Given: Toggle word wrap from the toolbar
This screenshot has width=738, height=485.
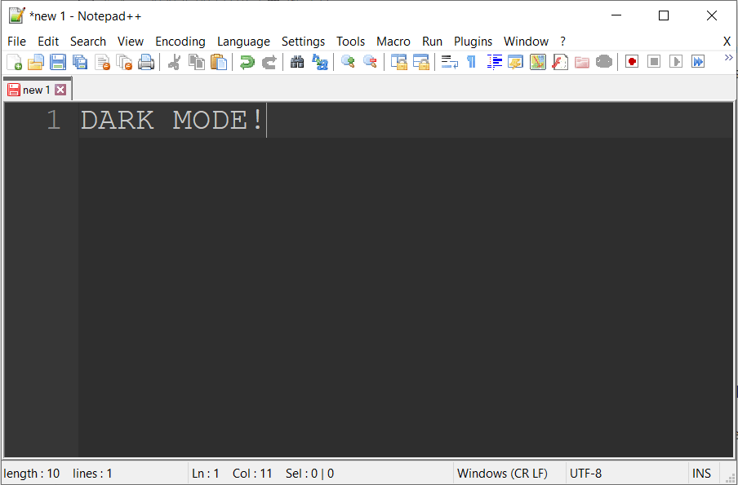Looking at the screenshot, I should 448,61.
